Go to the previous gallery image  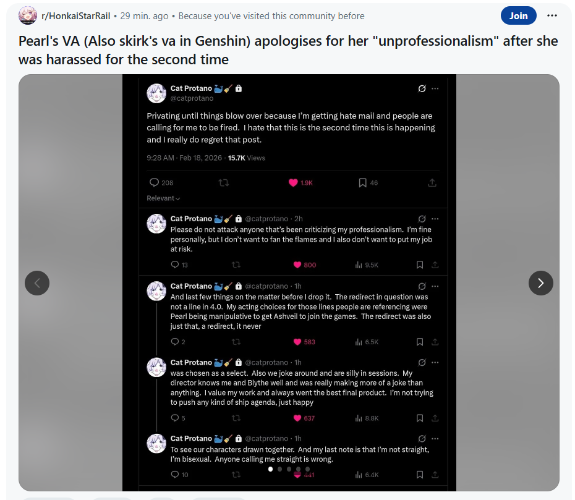(37, 283)
